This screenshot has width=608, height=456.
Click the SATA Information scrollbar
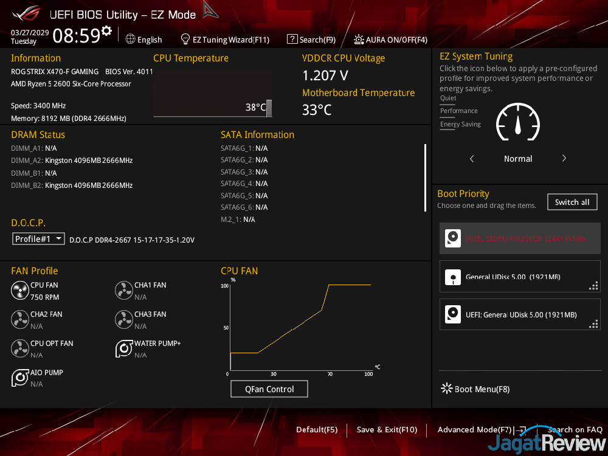pyautogui.click(x=425, y=178)
